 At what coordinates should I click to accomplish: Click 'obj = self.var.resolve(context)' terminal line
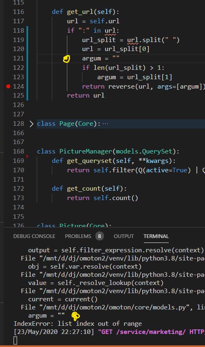click(85, 267)
